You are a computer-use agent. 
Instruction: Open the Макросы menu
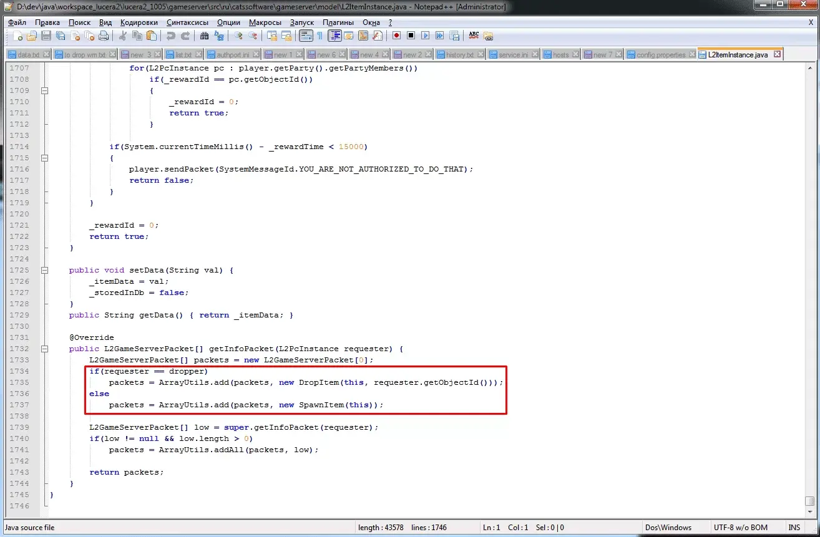point(265,22)
